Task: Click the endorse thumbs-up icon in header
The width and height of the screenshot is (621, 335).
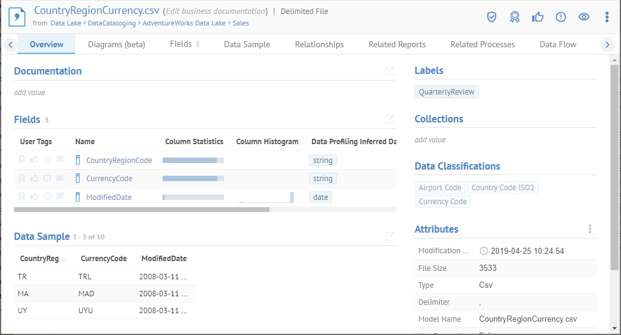Action: click(x=538, y=17)
